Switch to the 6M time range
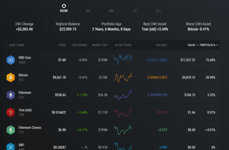This screenshot has height=150, width=229. [111, 11]
